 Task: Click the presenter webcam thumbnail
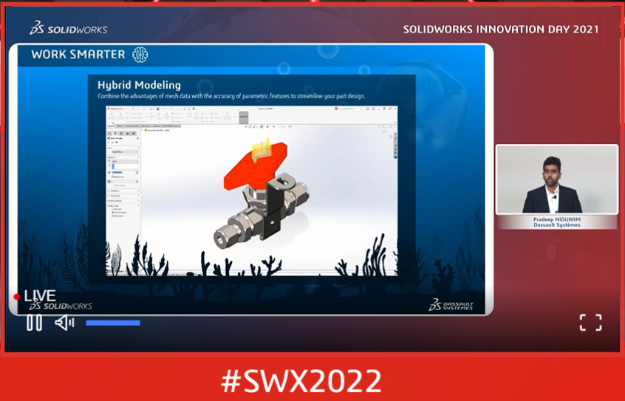(557, 179)
